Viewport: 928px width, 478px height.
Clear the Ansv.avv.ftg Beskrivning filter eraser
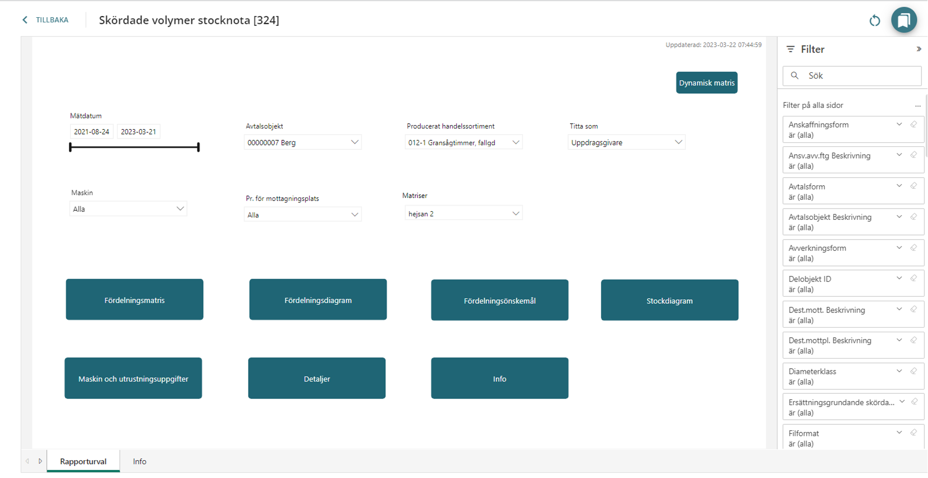pos(913,155)
